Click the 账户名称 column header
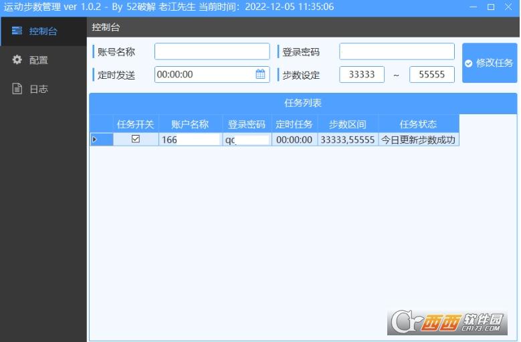Screen dimensions: 521x342 pos(191,124)
